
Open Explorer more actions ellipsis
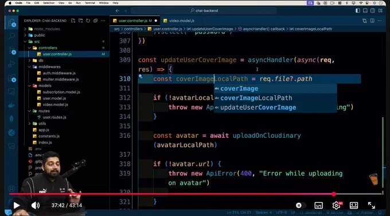(x=103, y=21)
